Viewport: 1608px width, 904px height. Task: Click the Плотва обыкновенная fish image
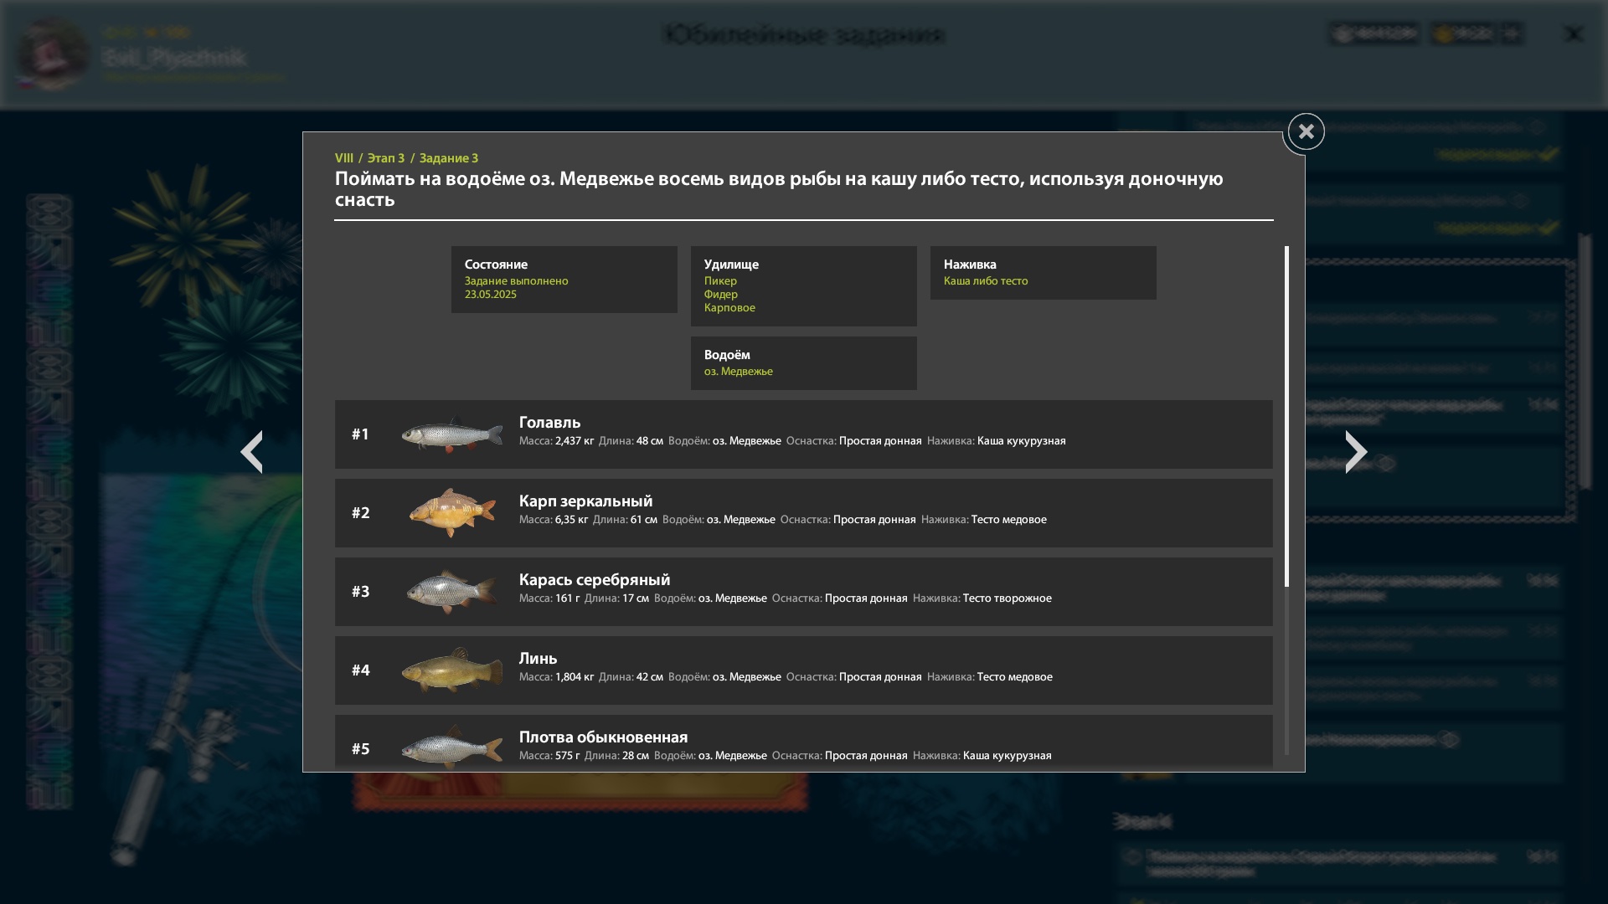(451, 747)
